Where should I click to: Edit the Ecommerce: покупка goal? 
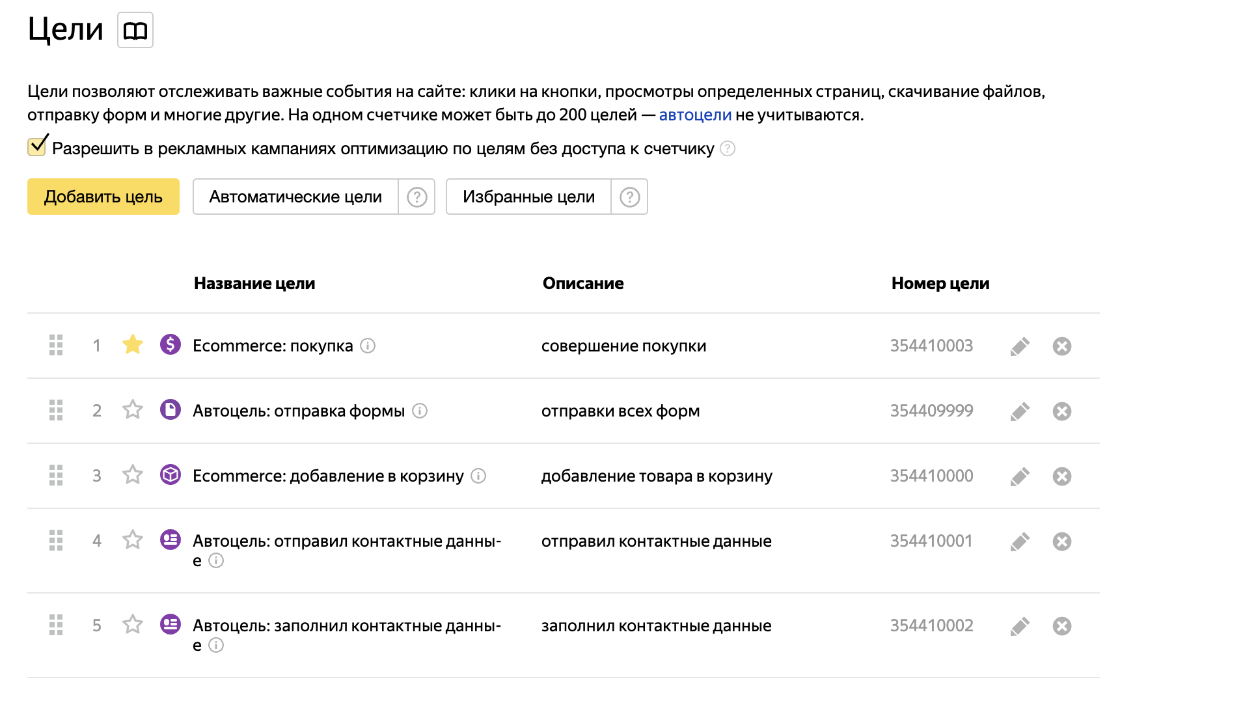[x=1020, y=346]
